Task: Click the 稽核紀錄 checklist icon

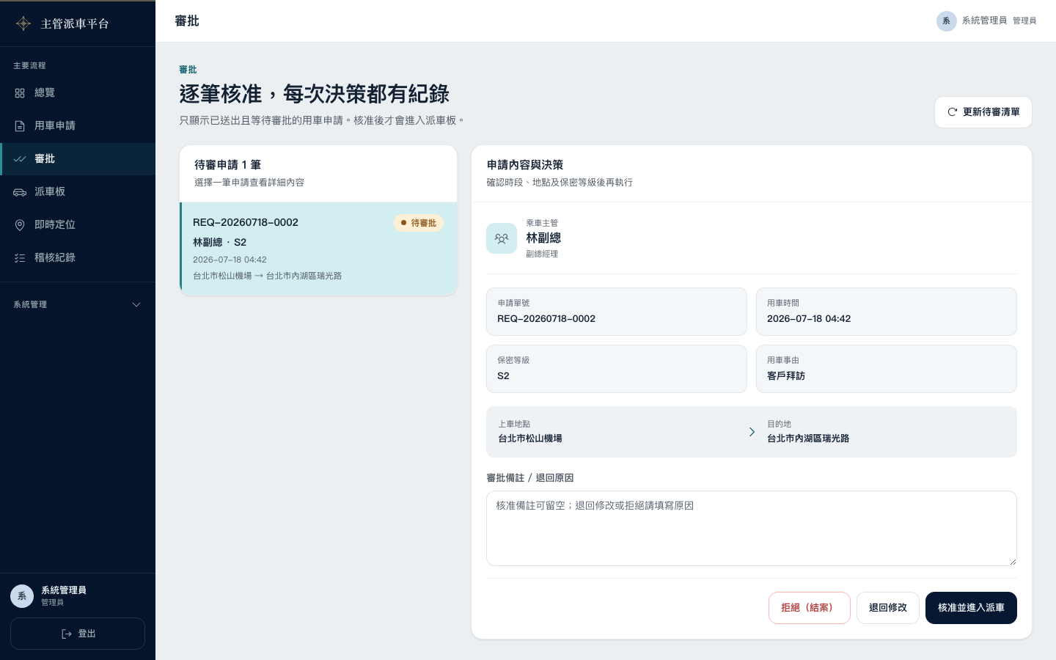Action: 20,258
